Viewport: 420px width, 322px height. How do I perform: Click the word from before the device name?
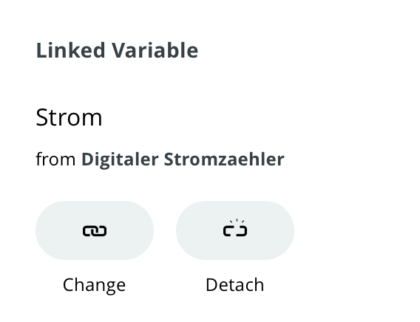(55, 160)
